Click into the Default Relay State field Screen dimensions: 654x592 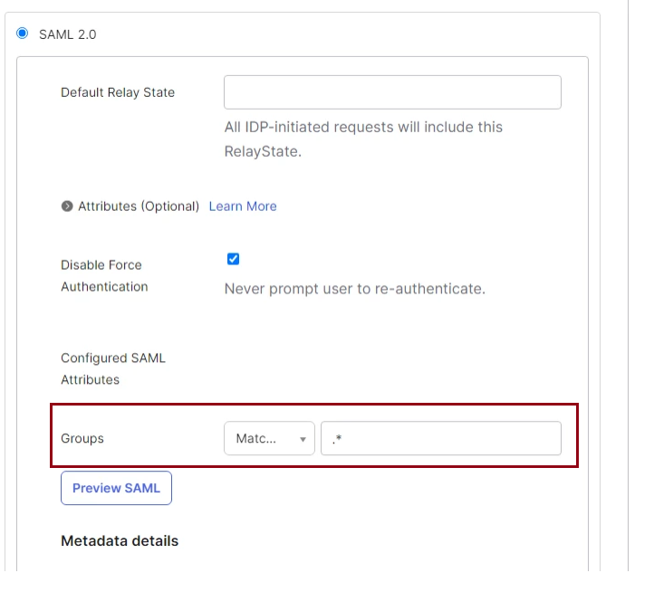click(x=392, y=92)
